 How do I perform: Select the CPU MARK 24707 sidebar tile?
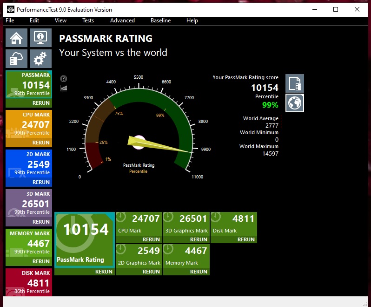(x=29, y=124)
